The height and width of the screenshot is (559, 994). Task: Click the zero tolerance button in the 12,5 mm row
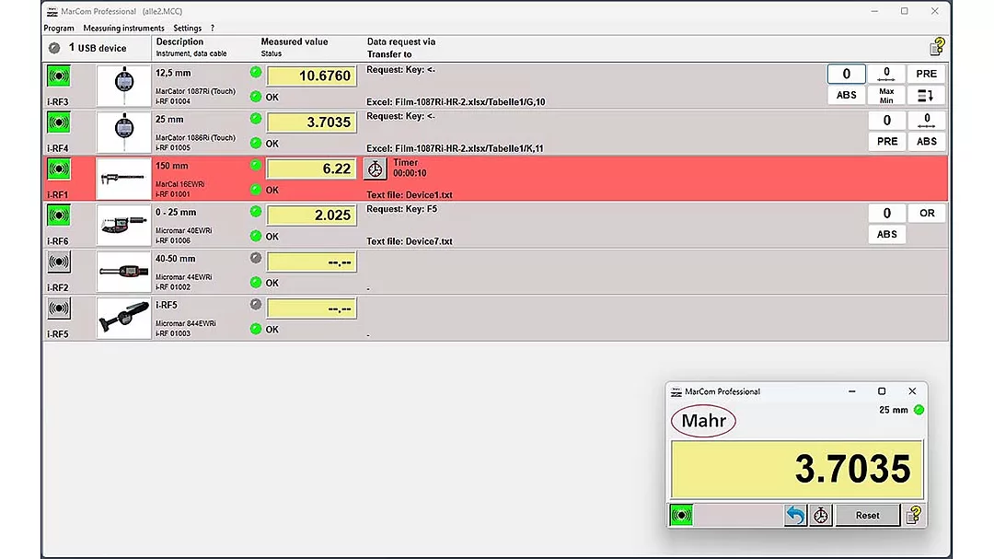[x=886, y=74]
